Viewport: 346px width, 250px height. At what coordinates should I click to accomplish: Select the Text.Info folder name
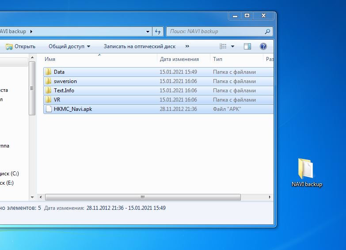click(x=64, y=91)
